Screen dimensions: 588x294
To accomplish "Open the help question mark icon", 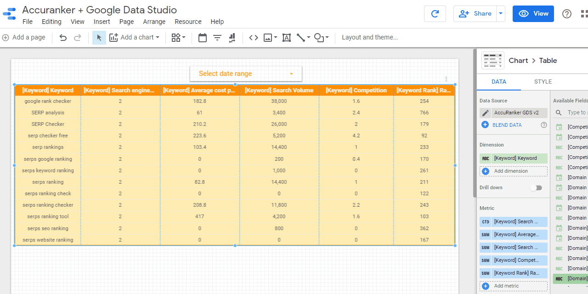I will (x=567, y=14).
